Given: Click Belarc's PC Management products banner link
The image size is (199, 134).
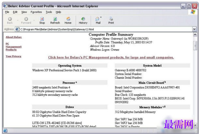Looking at the screenshot, I should [x=111, y=57].
